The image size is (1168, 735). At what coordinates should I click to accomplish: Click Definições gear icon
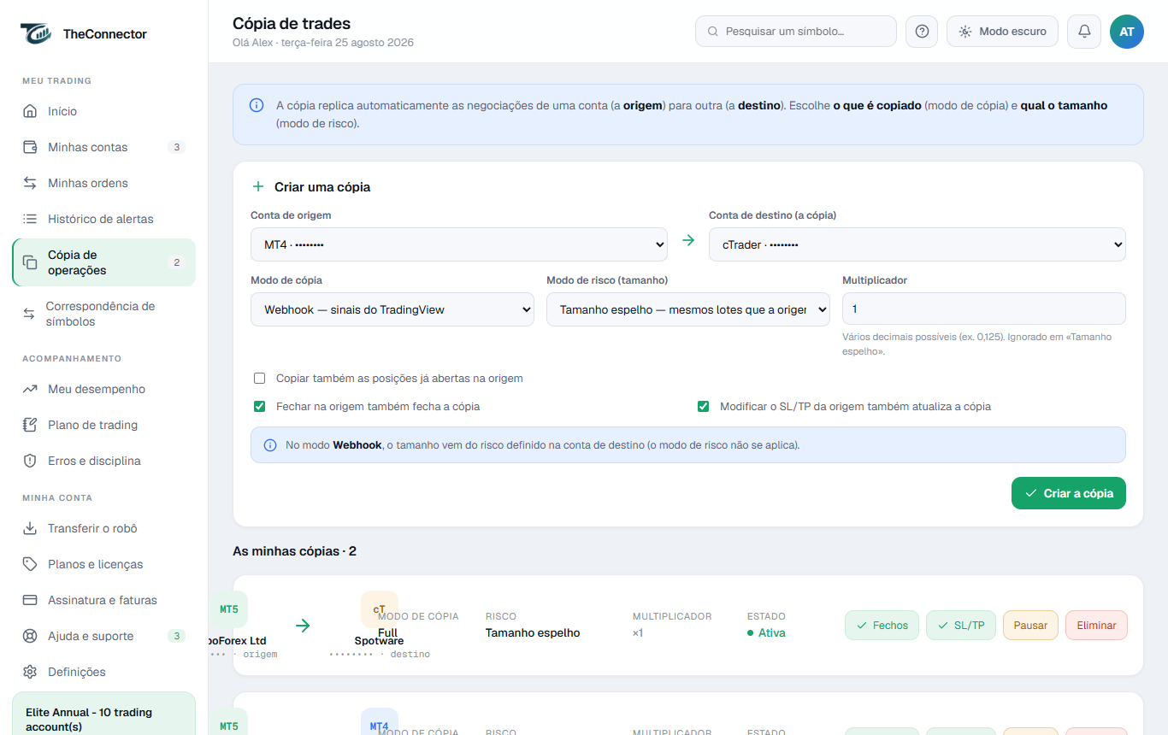point(30,672)
